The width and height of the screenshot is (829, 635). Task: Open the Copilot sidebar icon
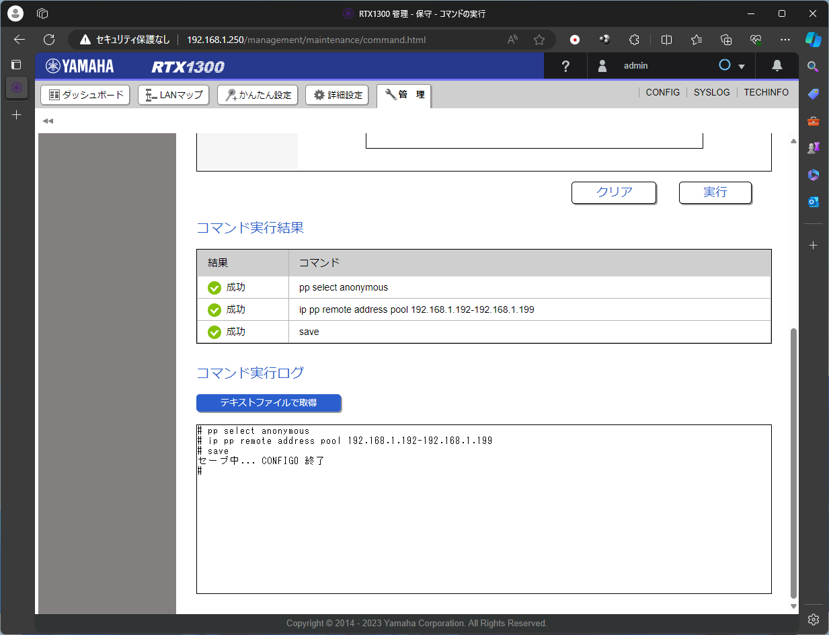814,39
